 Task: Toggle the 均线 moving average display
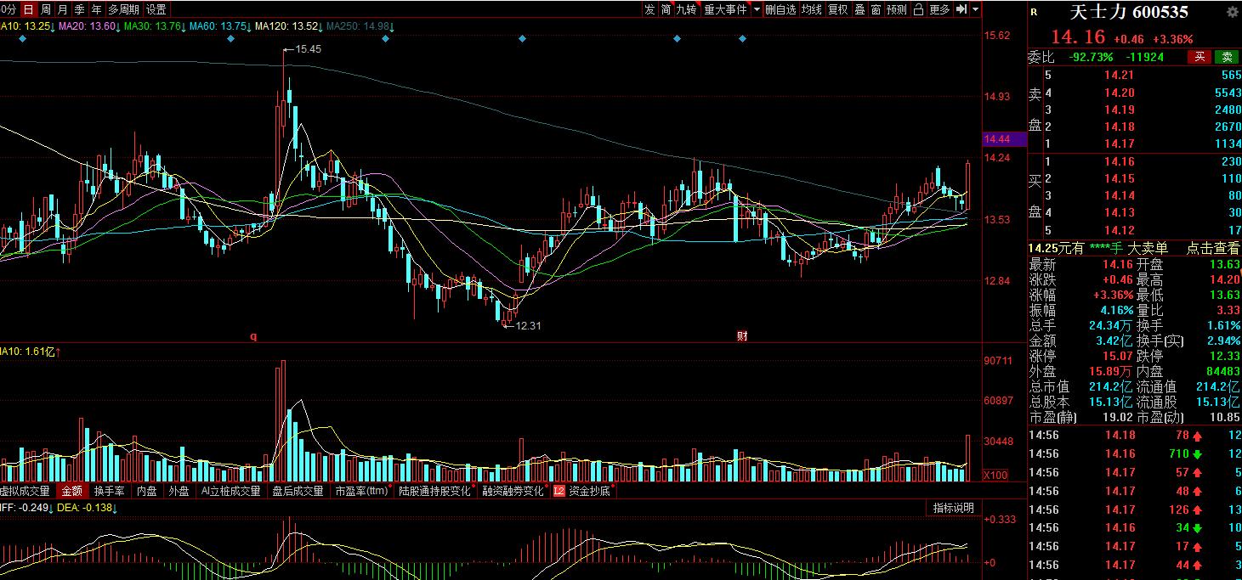coord(812,9)
